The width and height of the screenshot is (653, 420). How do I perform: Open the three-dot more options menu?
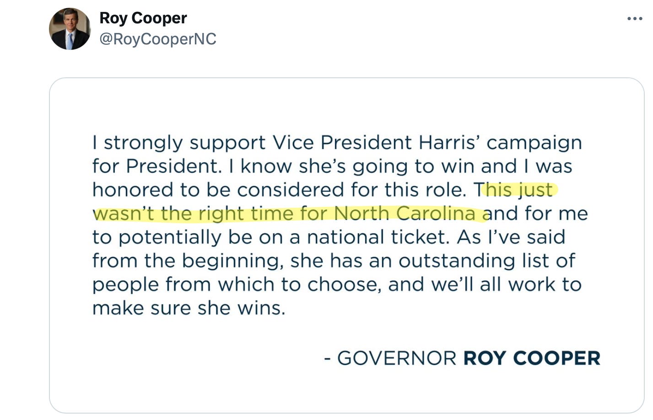[635, 19]
